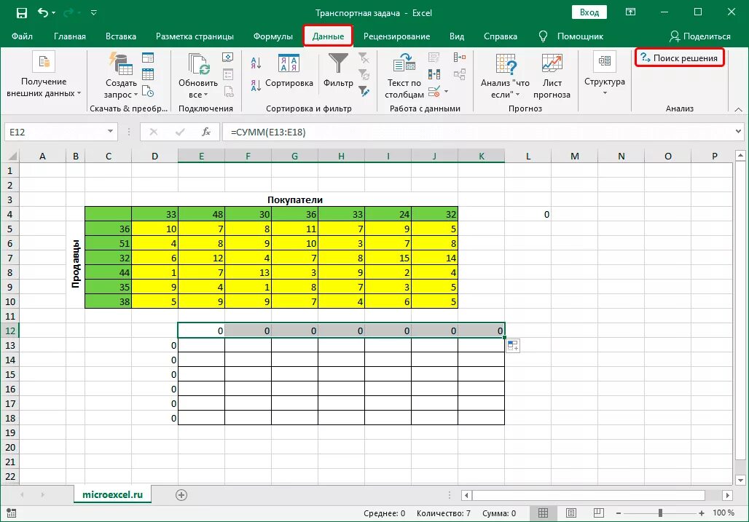Click the Recent Sources icon
Image resolution: width=749 pixels, height=522 pixels.
pyautogui.click(x=148, y=91)
